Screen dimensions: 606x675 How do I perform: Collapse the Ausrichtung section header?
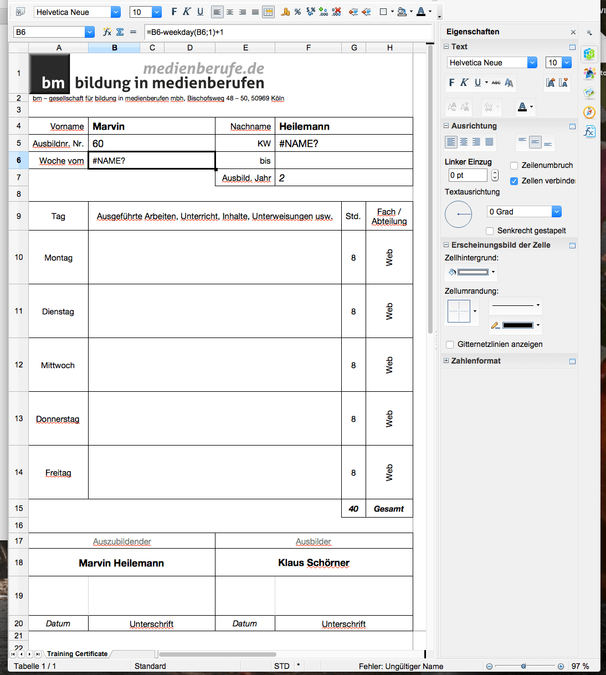[x=446, y=126]
